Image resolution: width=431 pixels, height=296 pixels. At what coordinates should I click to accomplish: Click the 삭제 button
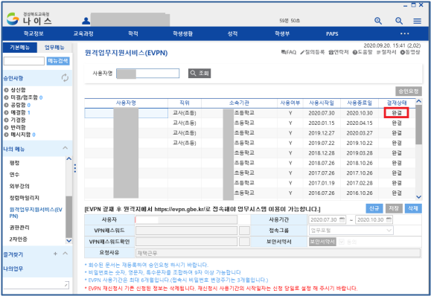[413, 208]
